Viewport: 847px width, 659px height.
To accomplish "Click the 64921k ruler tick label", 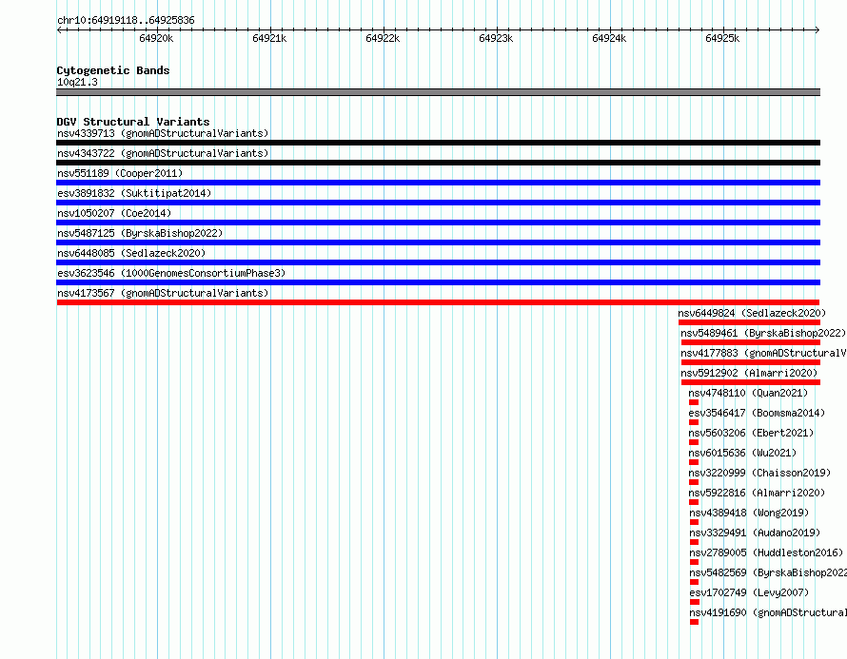I will pos(269,38).
